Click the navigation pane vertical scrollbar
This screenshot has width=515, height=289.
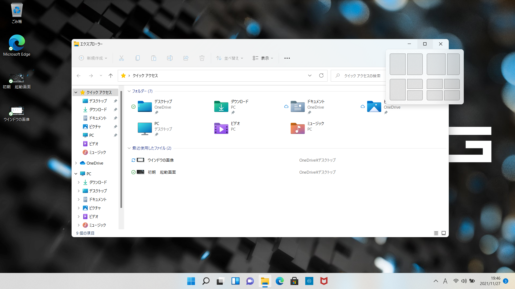click(x=121, y=150)
